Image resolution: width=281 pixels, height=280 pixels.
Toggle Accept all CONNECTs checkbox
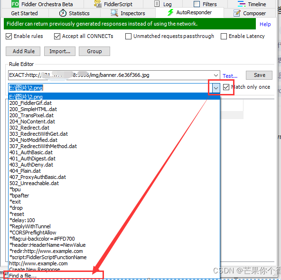(57, 37)
